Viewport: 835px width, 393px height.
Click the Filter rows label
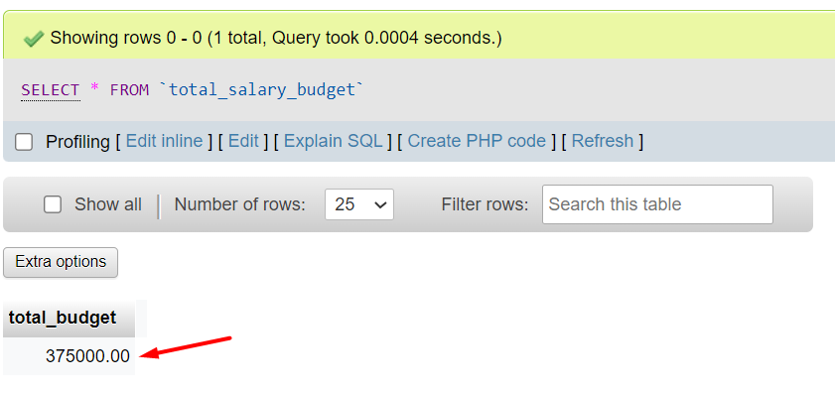[x=485, y=204]
